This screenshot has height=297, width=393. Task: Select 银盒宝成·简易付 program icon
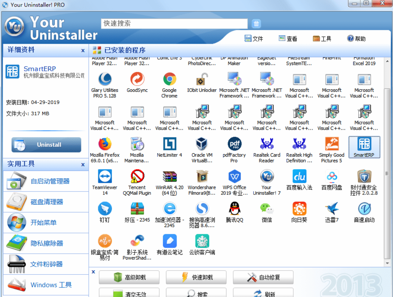click(105, 241)
